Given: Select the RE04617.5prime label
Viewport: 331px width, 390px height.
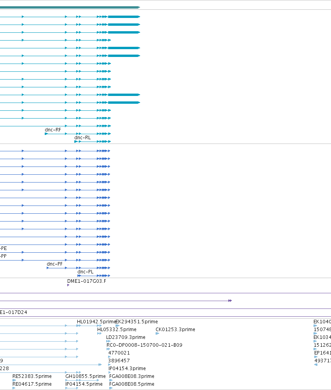Looking at the screenshot, I should tap(32, 384).
